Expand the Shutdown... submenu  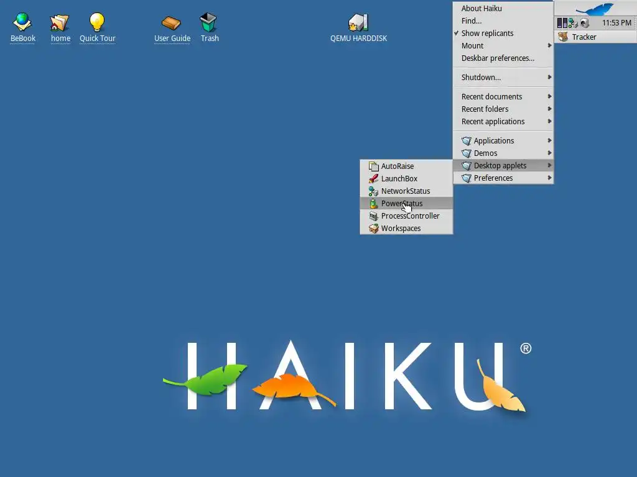503,77
